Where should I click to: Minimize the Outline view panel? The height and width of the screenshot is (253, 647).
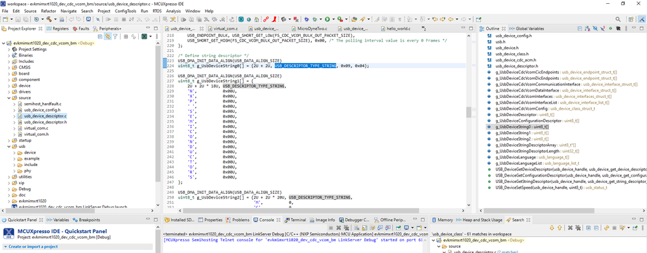(634, 28)
